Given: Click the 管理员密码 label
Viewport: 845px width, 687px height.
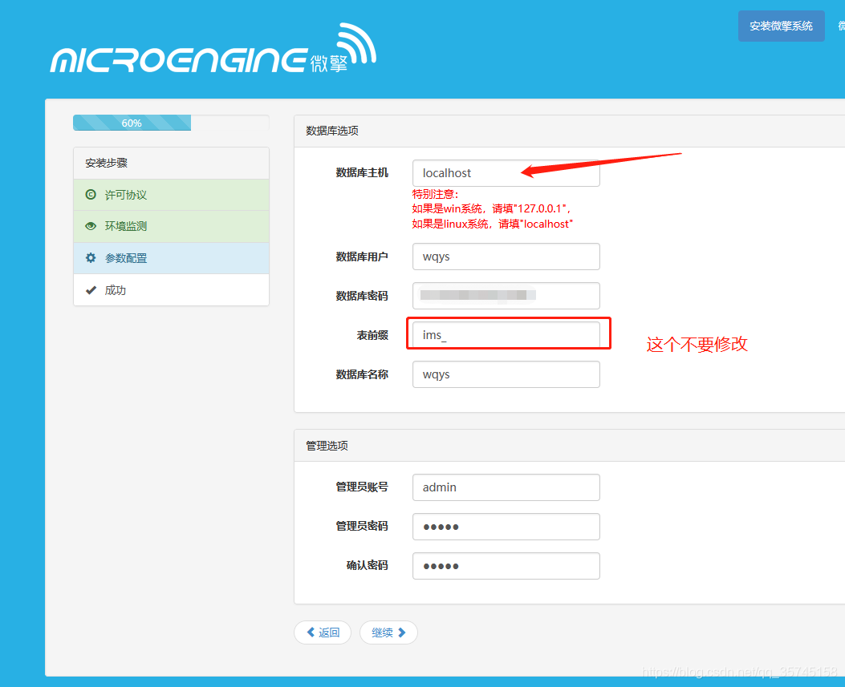Looking at the screenshot, I should click(362, 527).
